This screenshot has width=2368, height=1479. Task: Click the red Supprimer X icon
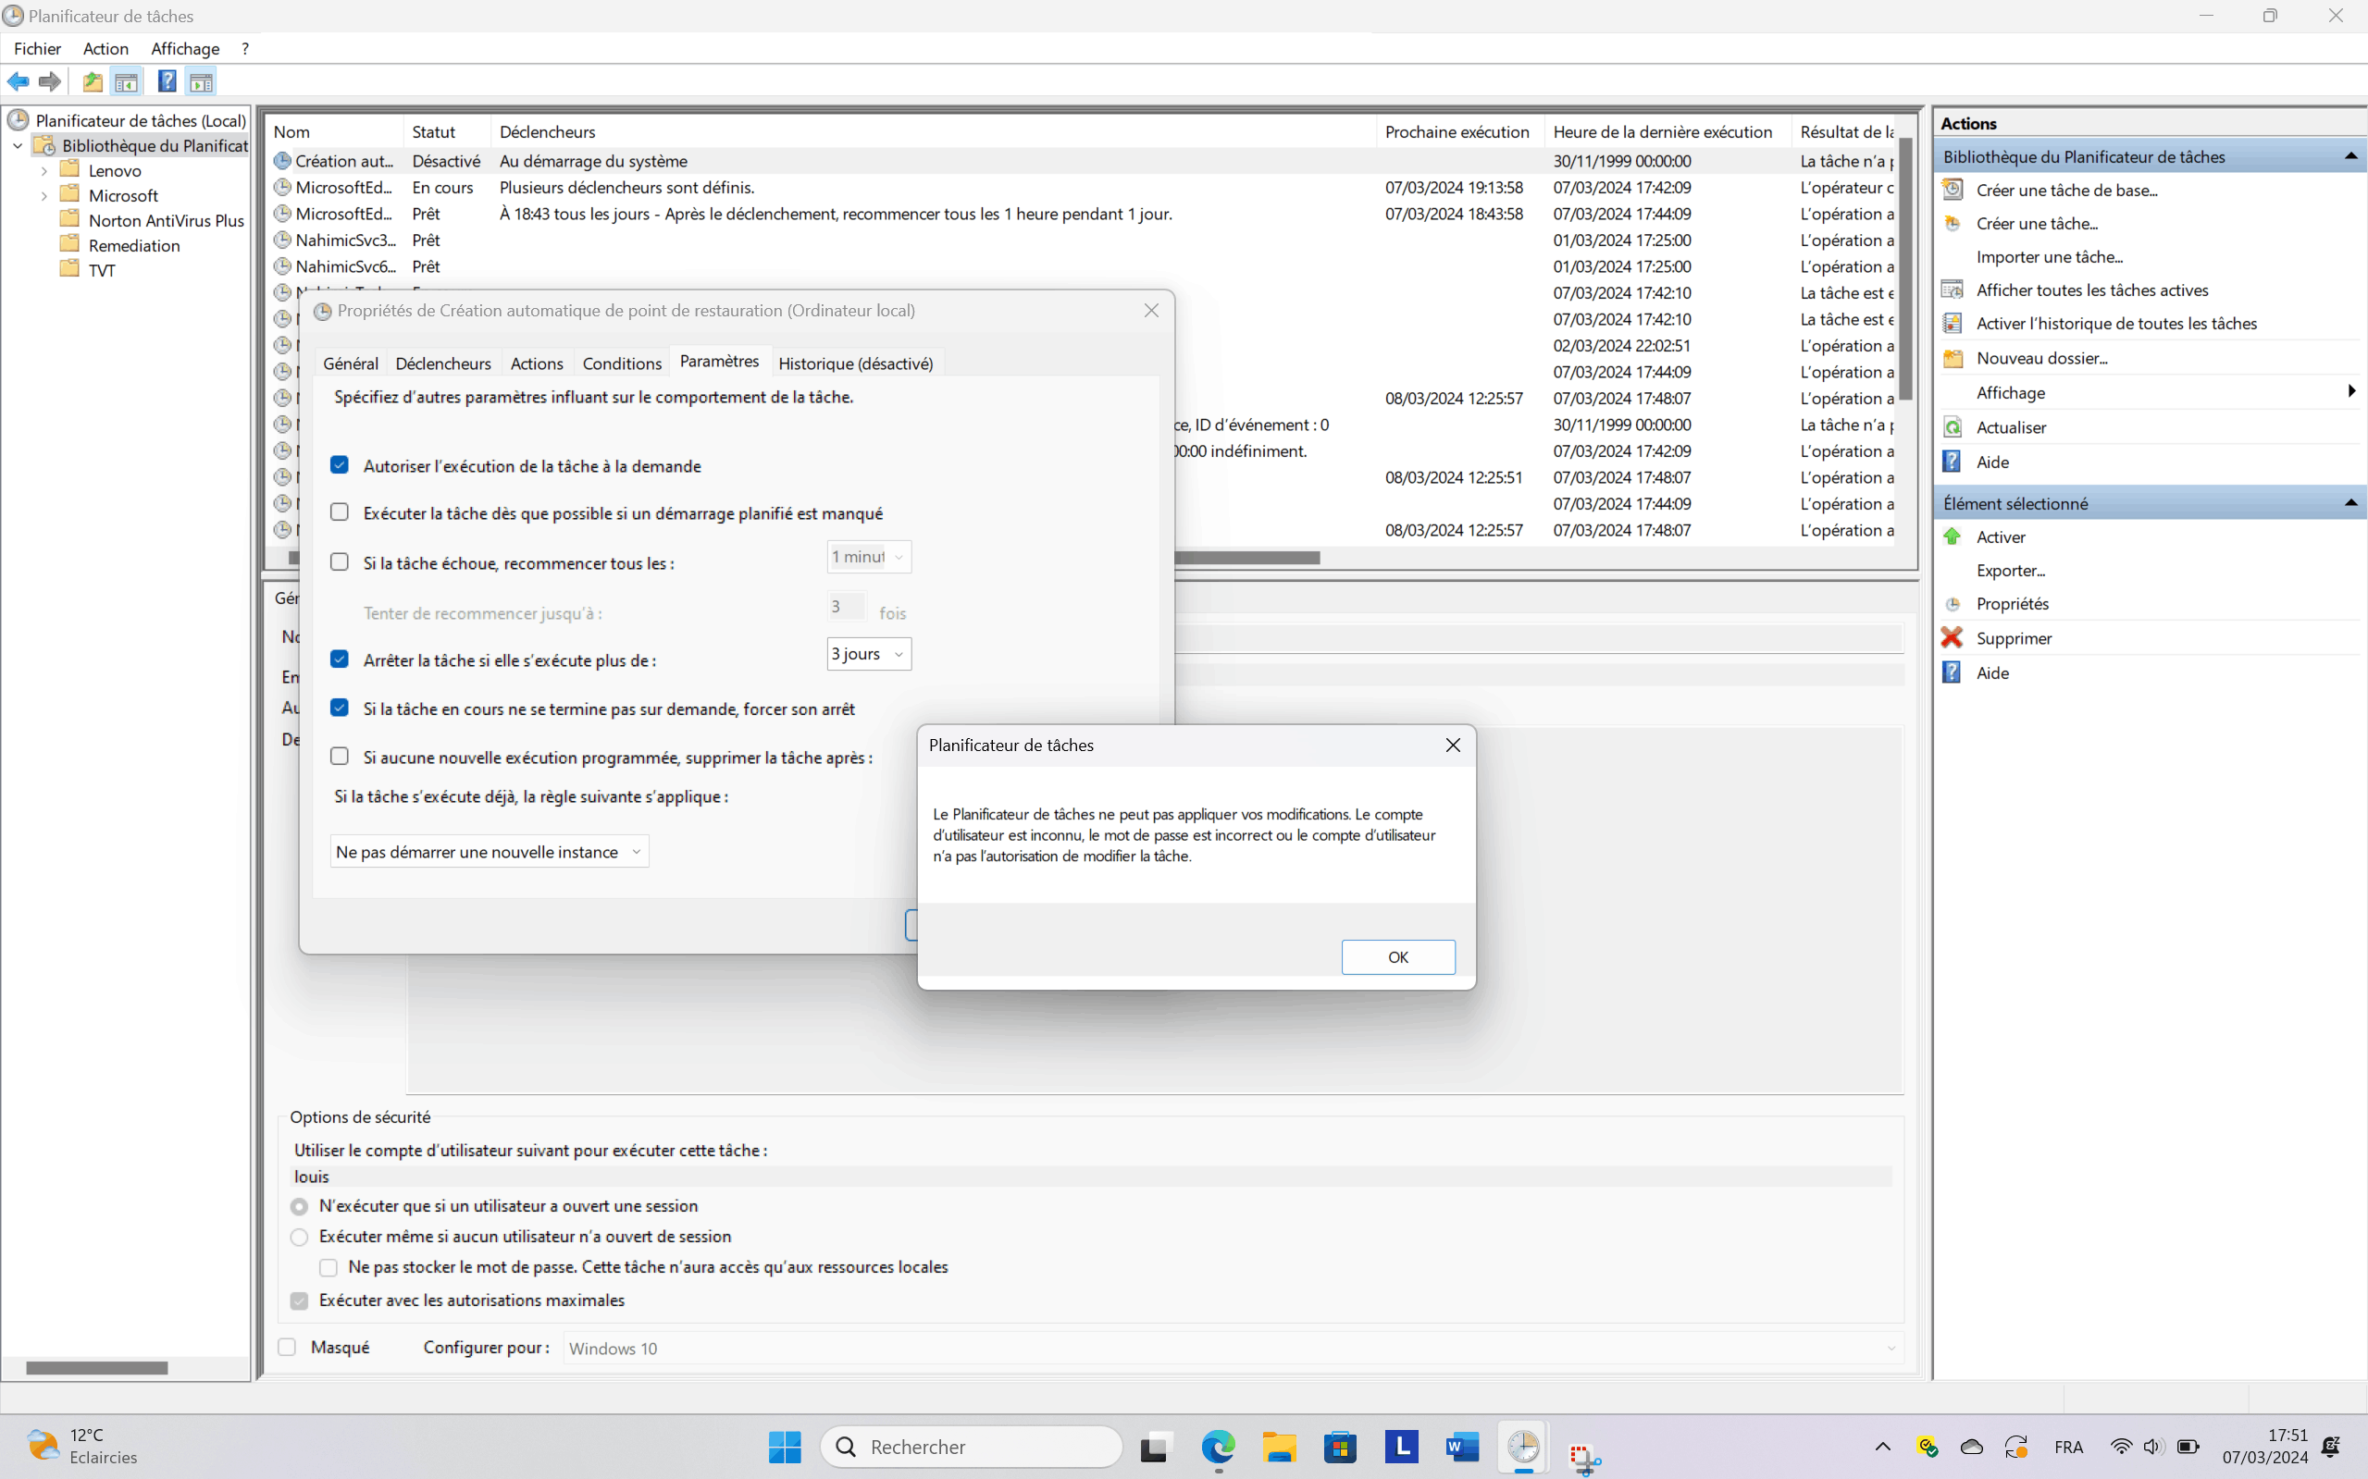pyautogui.click(x=1953, y=638)
